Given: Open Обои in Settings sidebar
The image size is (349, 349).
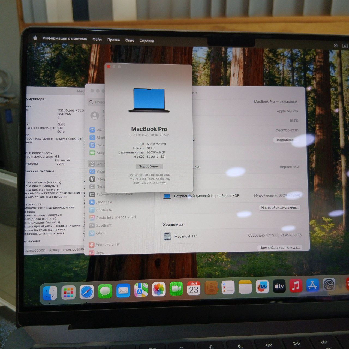Looking at the screenshot, I should 97,233.
